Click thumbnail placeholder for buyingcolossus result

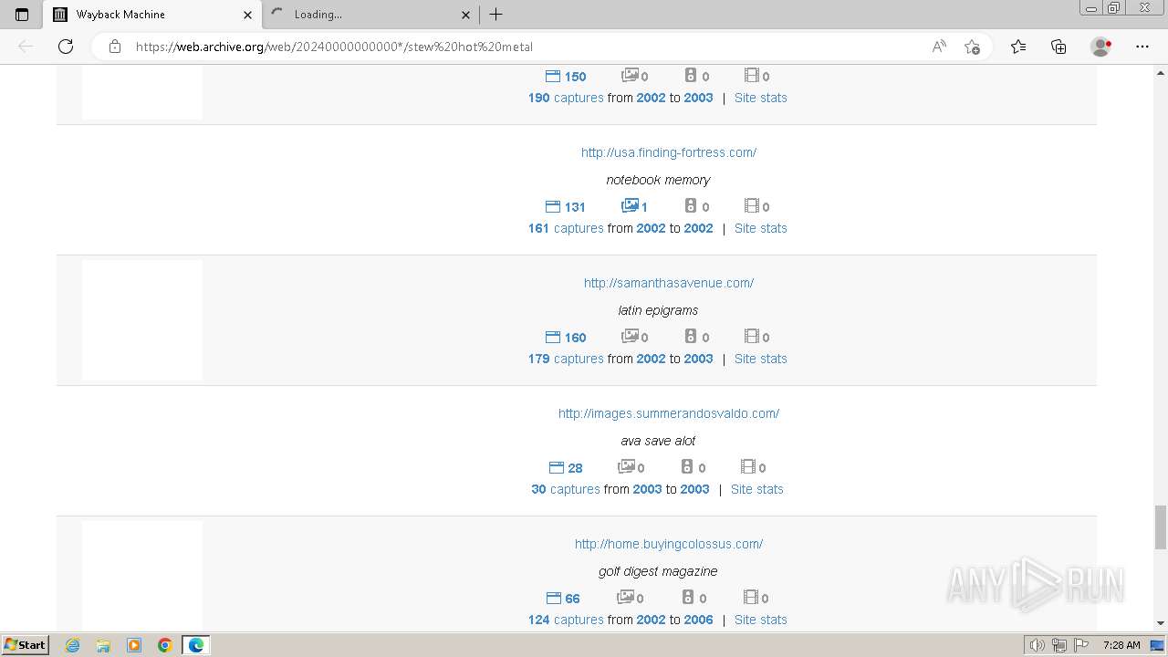(x=142, y=576)
